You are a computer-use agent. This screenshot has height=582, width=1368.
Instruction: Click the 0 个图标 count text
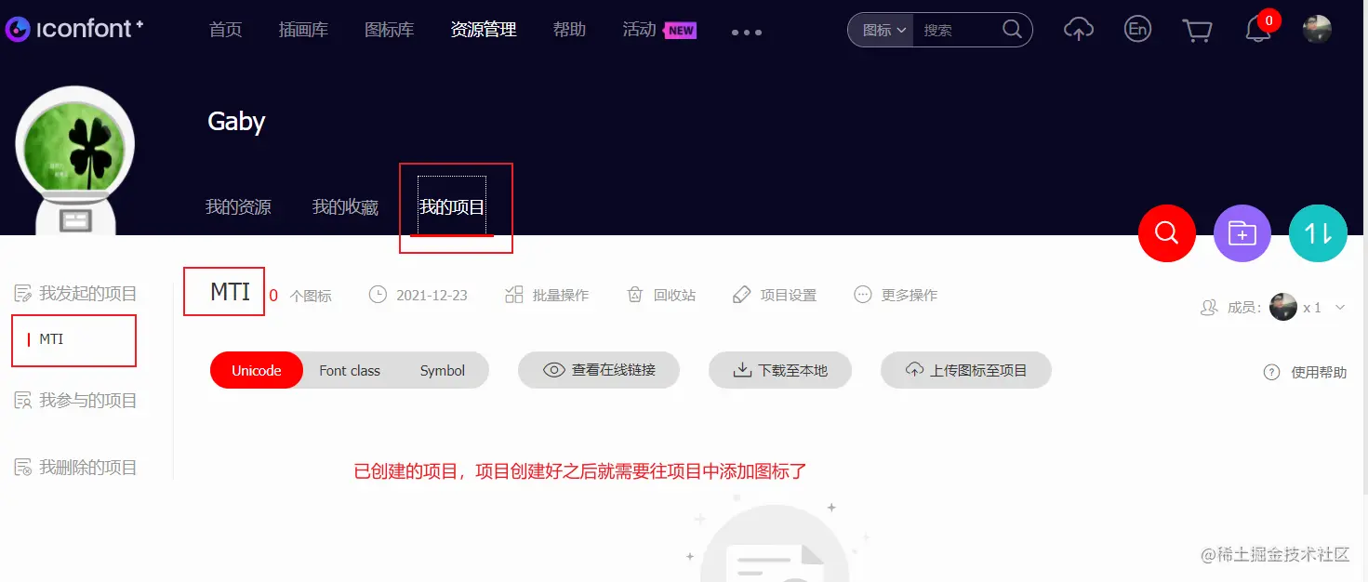pyautogui.click(x=300, y=296)
